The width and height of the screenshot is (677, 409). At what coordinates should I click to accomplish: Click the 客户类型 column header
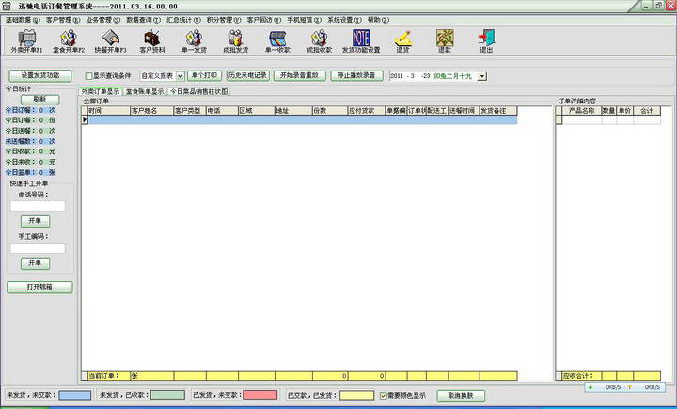coord(190,111)
